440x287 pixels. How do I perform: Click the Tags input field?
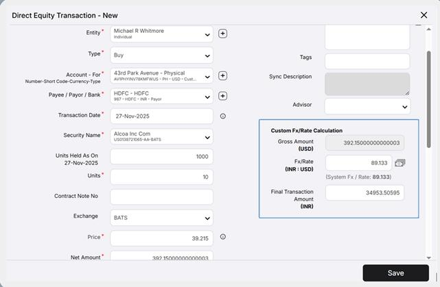pyautogui.click(x=367, y=61)
